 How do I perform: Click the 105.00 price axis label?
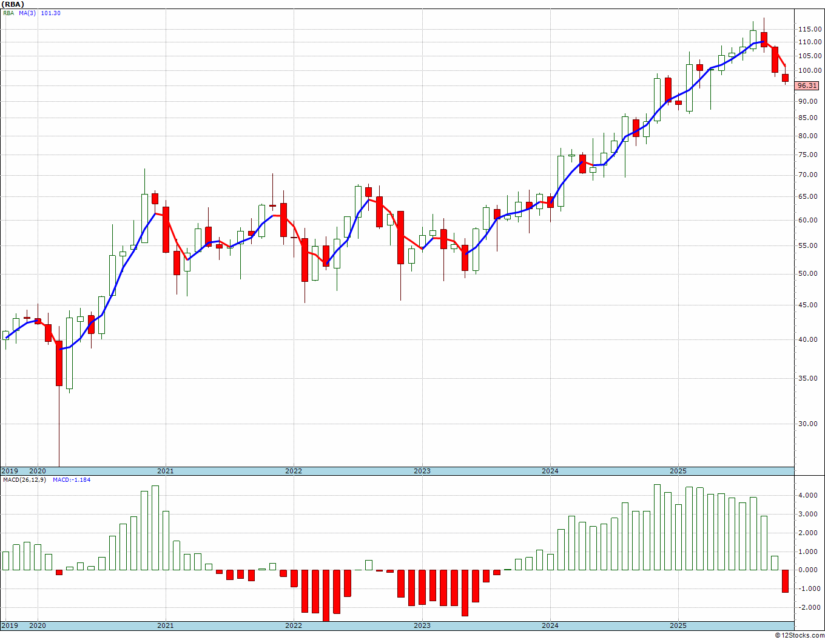(810, 56)
